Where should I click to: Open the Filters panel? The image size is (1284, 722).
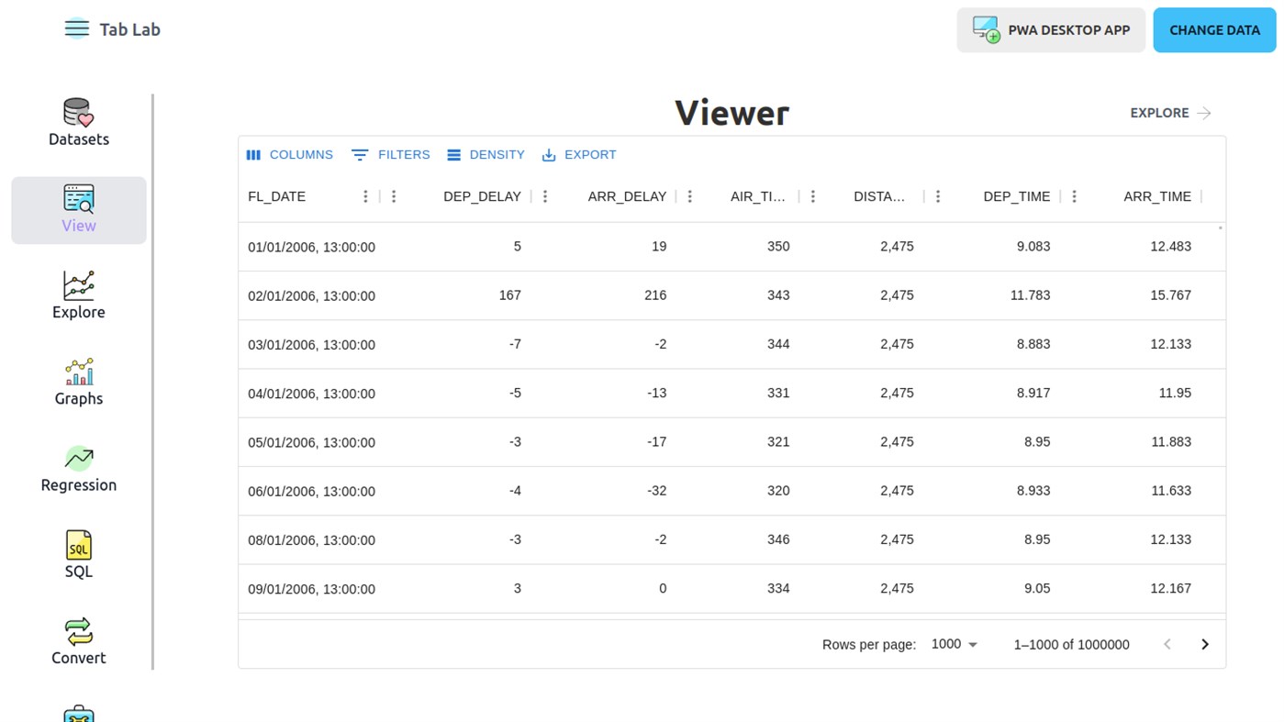click(x=391, y=155)
